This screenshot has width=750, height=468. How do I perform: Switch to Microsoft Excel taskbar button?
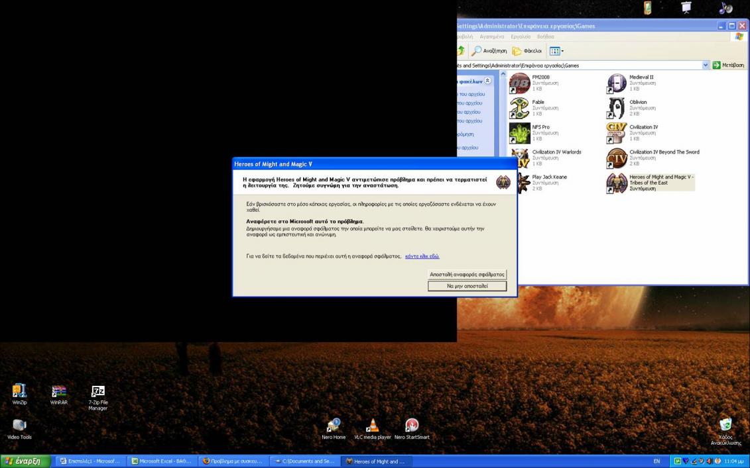click(162, 461)
